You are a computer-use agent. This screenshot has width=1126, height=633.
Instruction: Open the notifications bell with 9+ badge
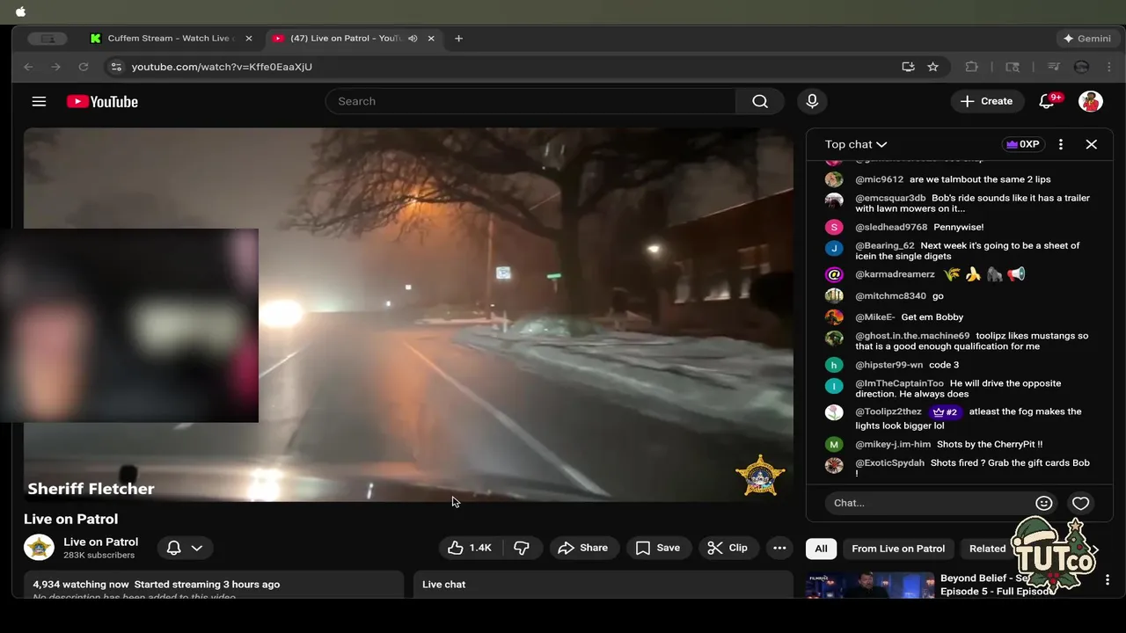pyautogui.click(x=1047, y=101)
